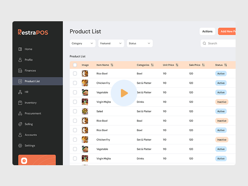
Task: Sort by Item Name arrows icon
Action: pyautogui.click(x=112, y=65)
